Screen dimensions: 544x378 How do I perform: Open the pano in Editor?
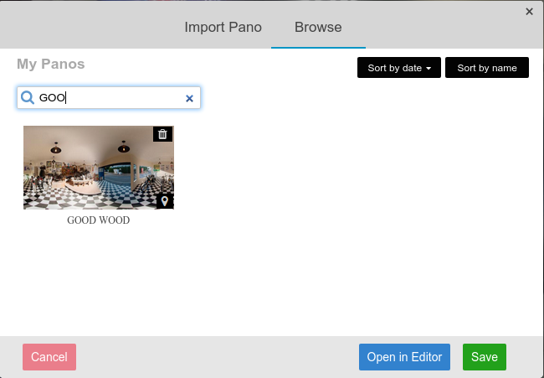click(404, 357)
